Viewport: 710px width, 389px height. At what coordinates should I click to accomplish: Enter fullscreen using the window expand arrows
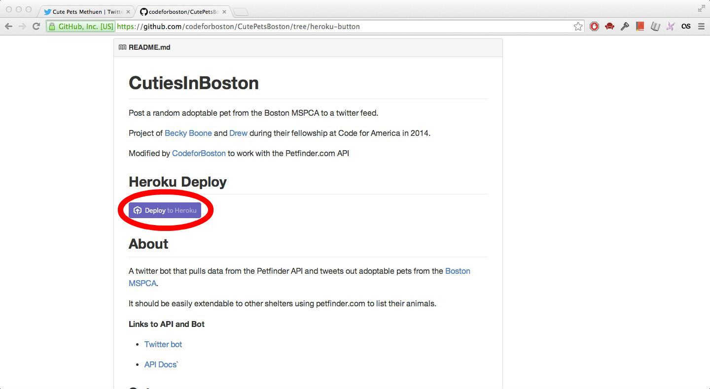click(x=701, y=8)
